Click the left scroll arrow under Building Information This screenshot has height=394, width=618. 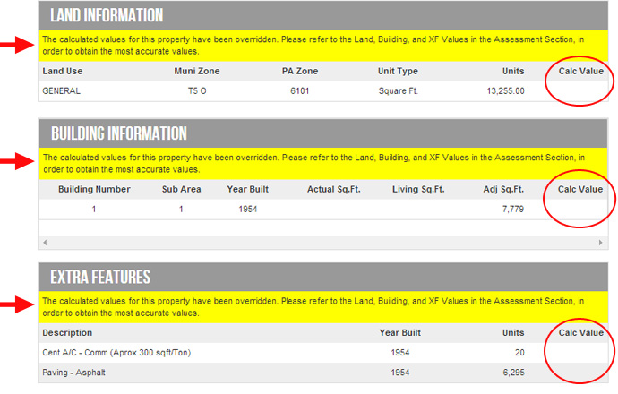click(45, 243)
